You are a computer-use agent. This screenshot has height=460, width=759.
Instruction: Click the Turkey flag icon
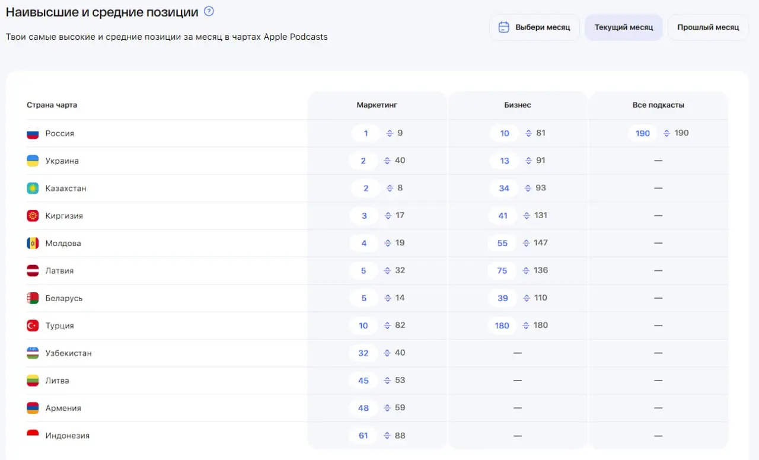click(33, 325)
